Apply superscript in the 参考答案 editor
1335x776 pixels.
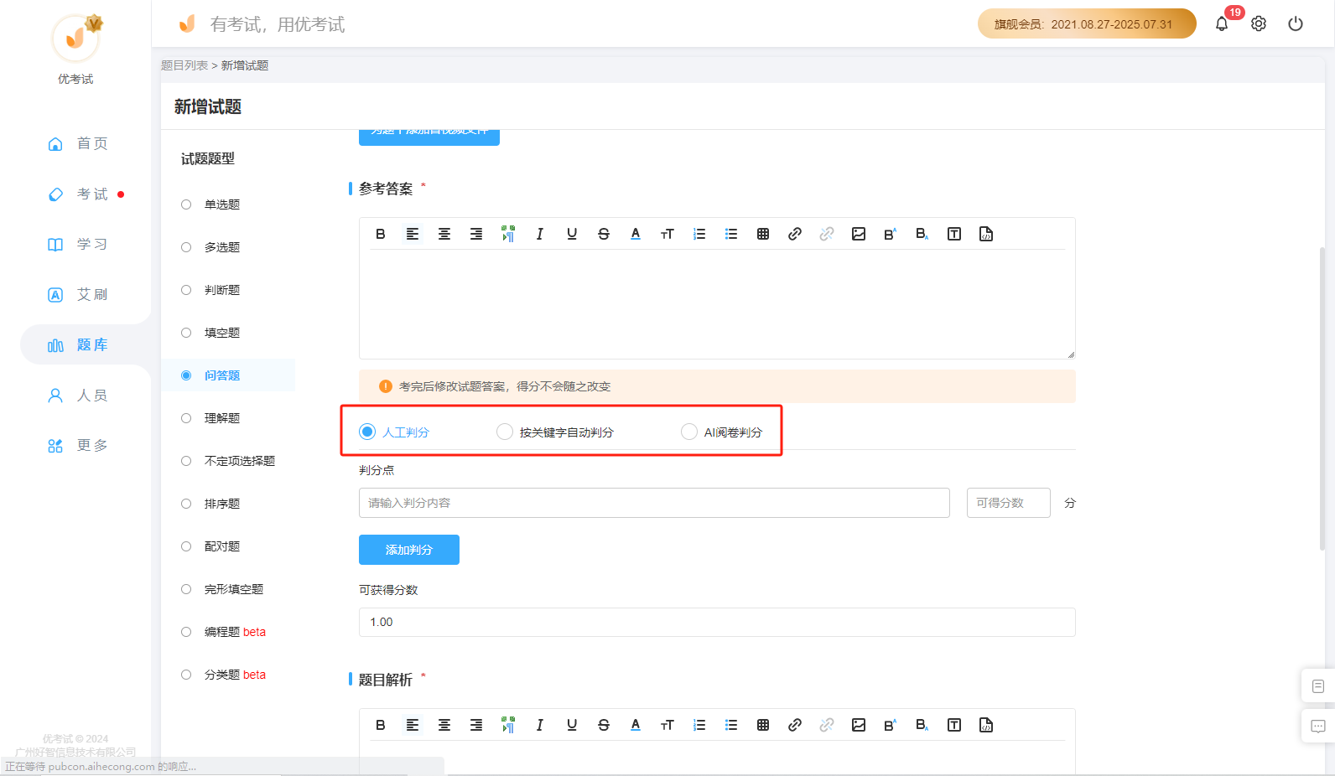(891, 234)
